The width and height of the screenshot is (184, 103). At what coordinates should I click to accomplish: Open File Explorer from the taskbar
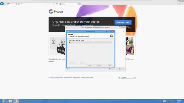point(10,101)
